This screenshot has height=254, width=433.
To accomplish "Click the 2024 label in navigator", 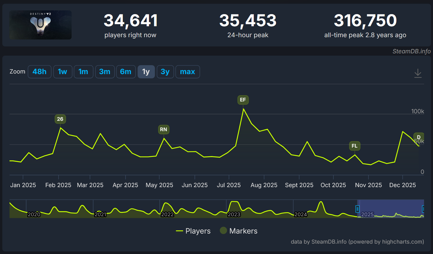I will tap(301, 214).
